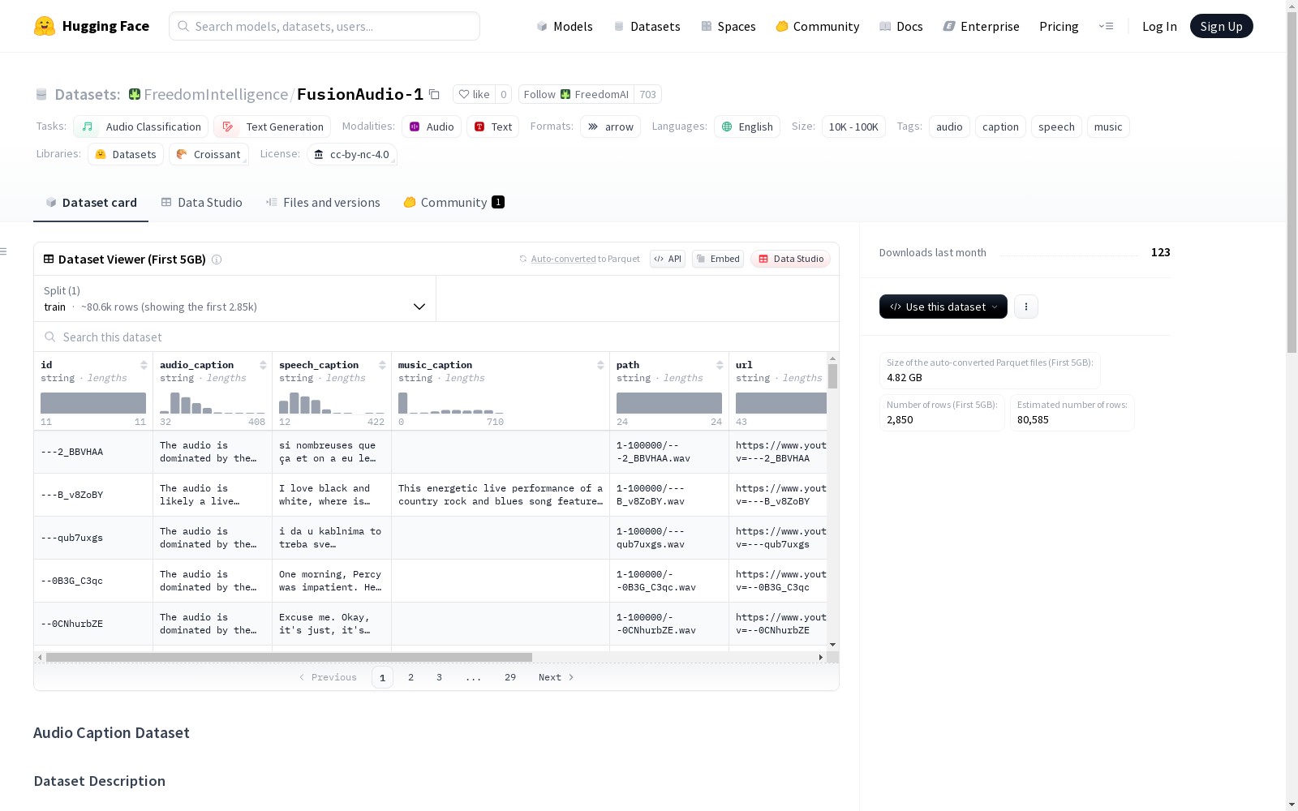
Task: Select the caption tag
Action: coord(1000,127)
